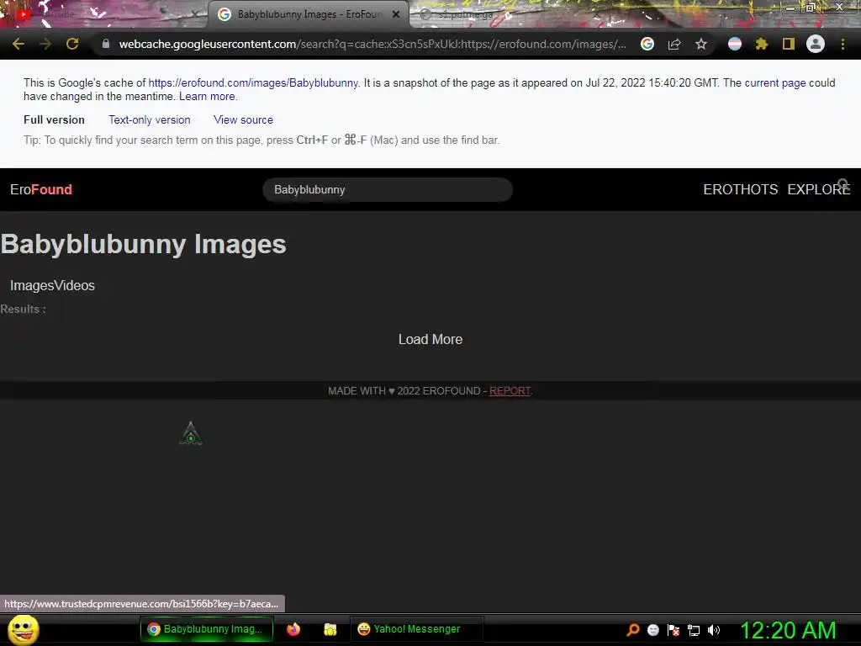Open the yellow folder taskbar icon
Screen dimensions: 861x646
330,629
